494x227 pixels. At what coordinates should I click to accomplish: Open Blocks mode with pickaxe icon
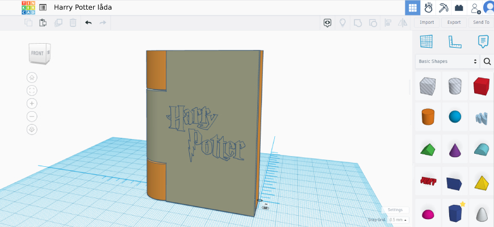(443, 7)
